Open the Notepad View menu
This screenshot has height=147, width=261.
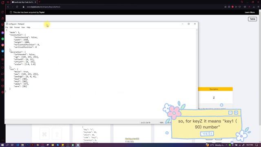tap(23, 27)
